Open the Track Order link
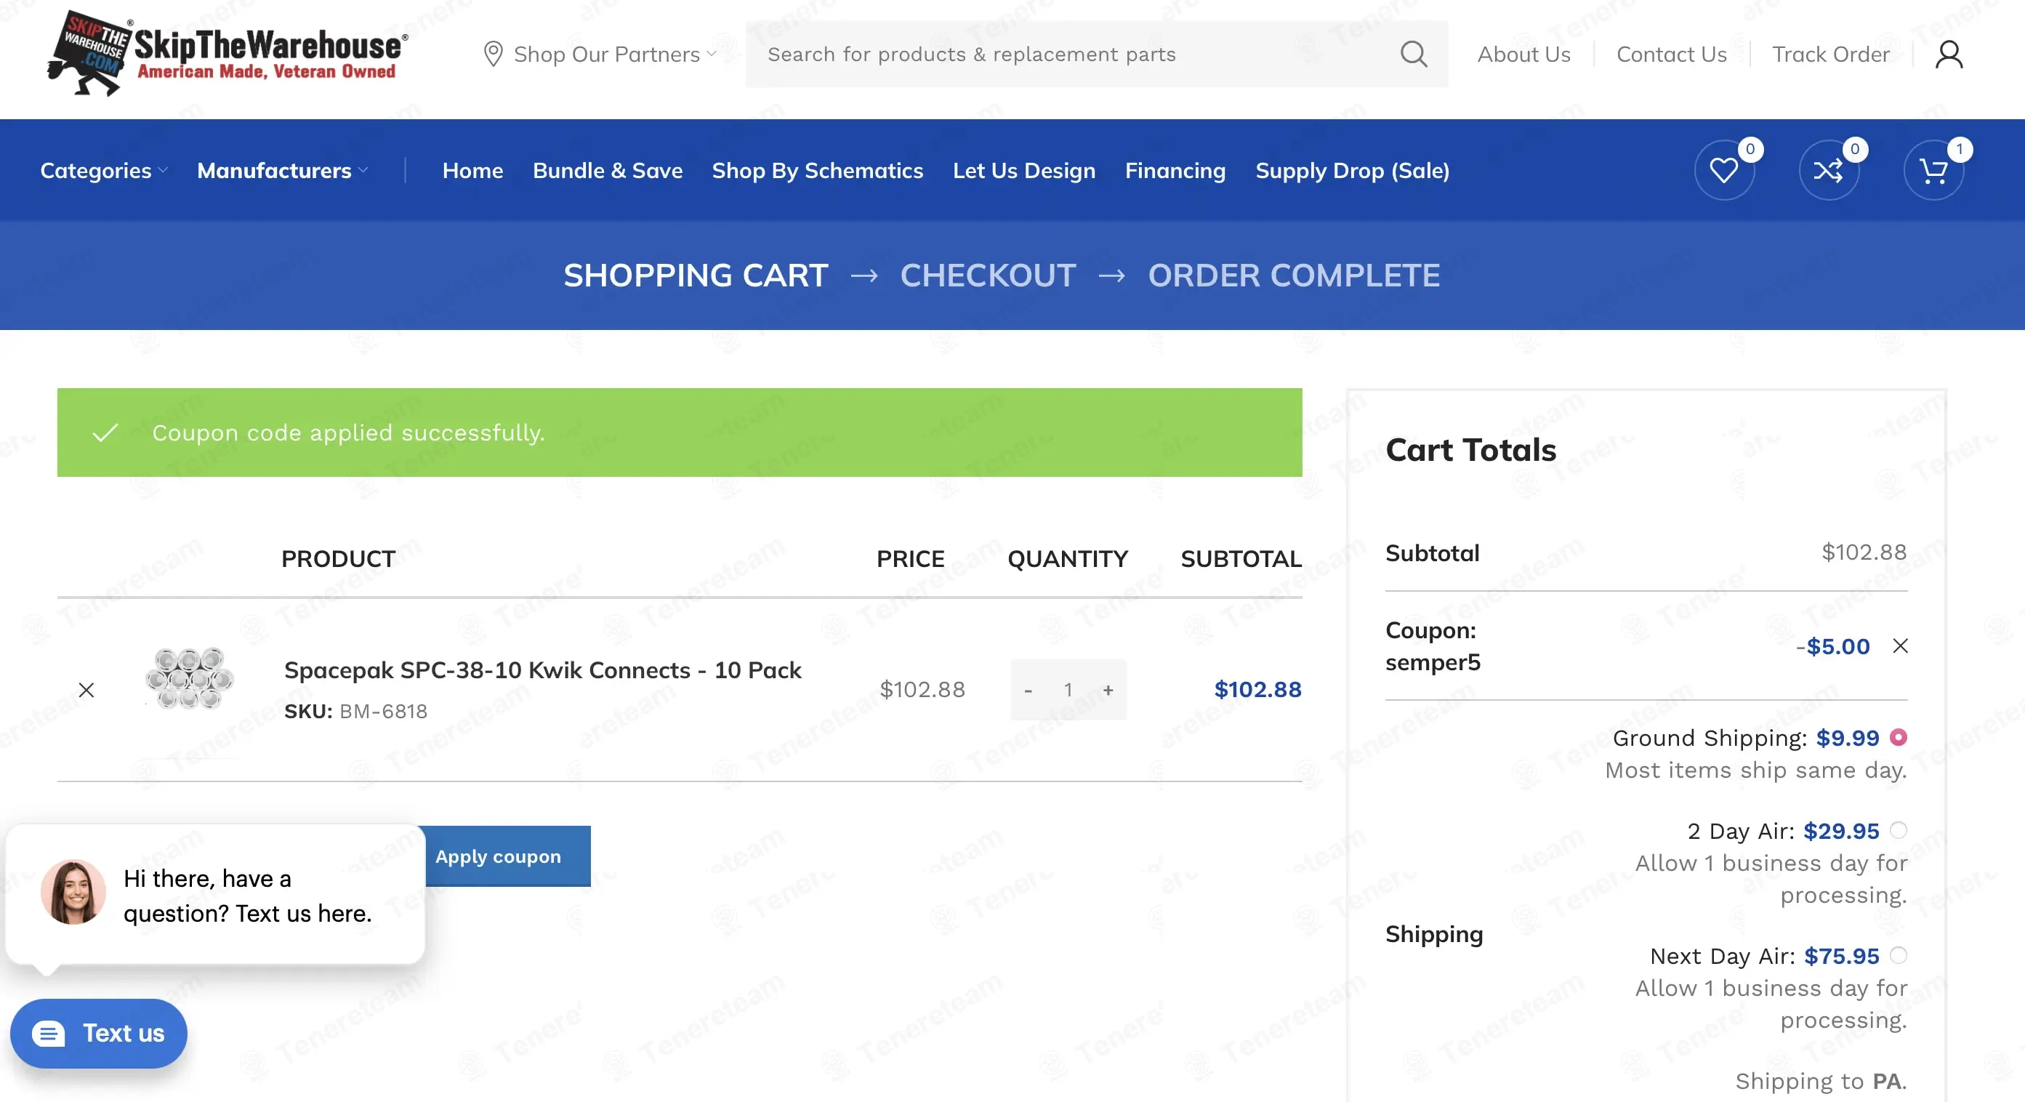This screenshot has width=2025, height=1102. click(1830, 55)
